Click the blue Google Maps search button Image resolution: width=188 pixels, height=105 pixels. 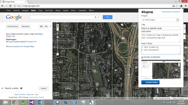(x=108, y=17)
